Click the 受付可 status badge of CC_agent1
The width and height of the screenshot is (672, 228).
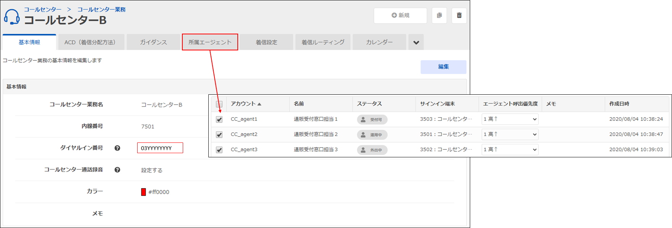click(372, 120)
